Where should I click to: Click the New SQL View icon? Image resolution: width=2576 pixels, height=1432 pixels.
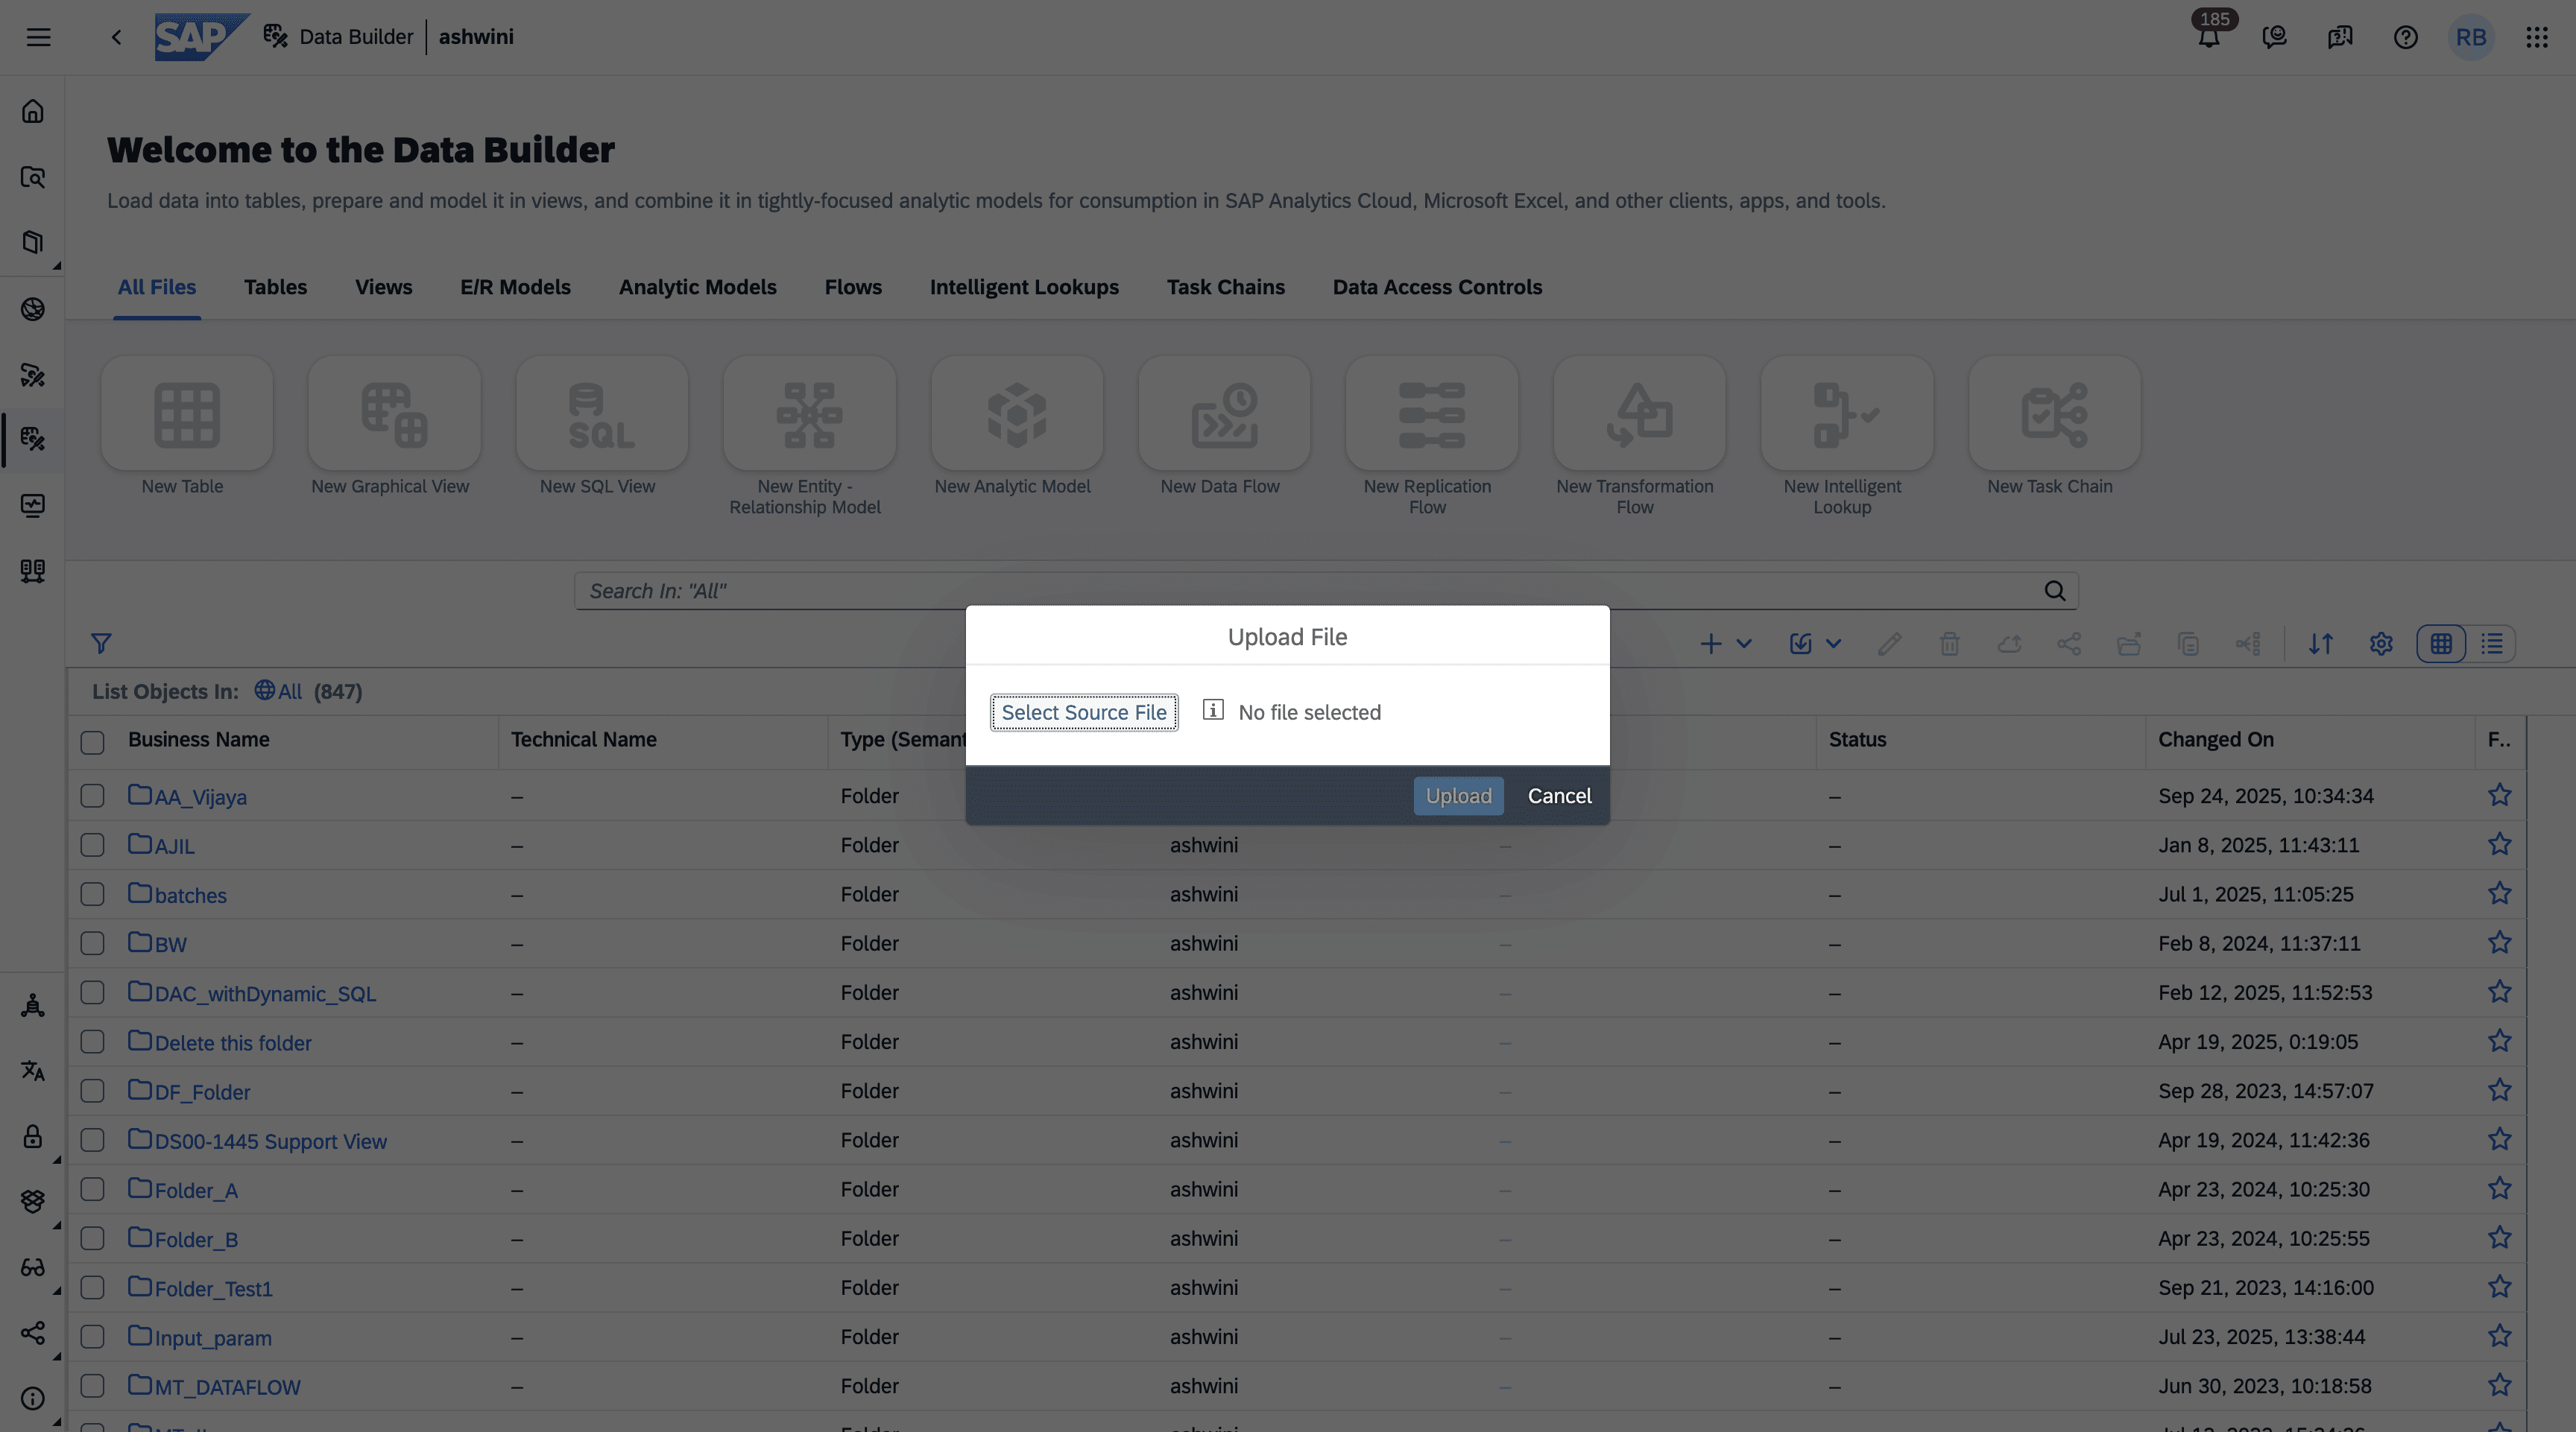[601, 414]
